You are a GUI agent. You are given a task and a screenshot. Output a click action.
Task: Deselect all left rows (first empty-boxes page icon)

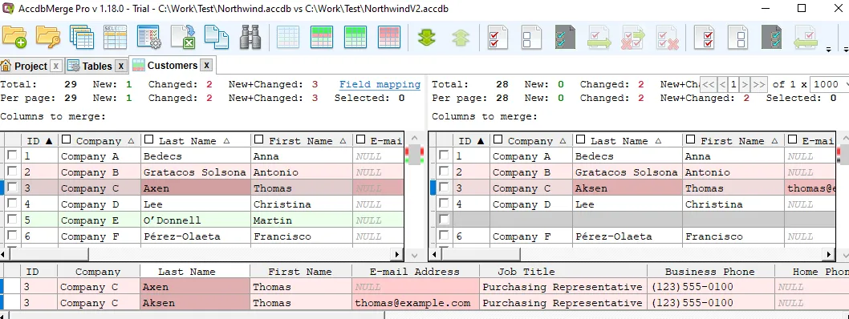(x=531, y=37)
